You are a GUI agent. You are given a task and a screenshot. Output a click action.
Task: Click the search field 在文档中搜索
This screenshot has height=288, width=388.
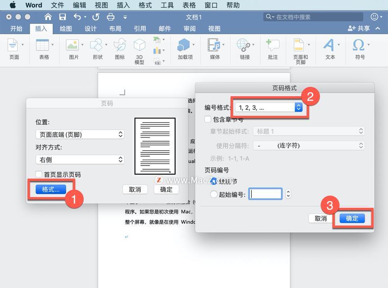[x=313, y=17]
